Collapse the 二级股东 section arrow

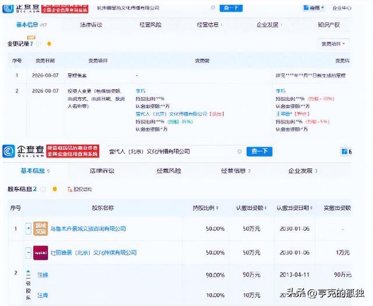coord(29,272)
